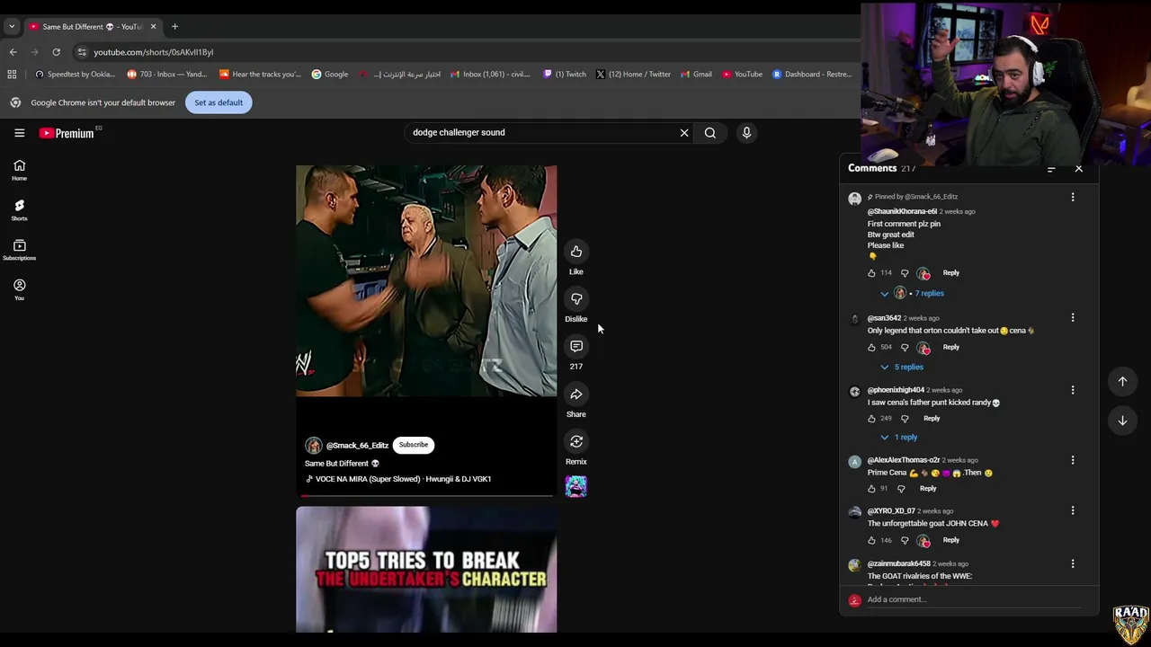Open the Gmail bookmark
The width and height of the screenshot is (1151, 647).
697,75
